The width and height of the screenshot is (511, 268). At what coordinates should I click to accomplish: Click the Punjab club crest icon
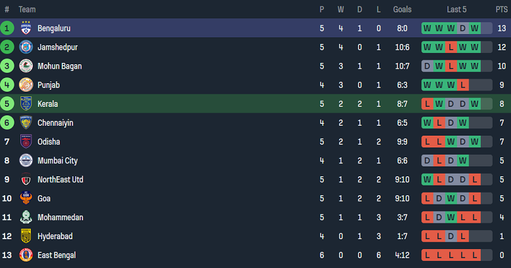tap(26, 85)
